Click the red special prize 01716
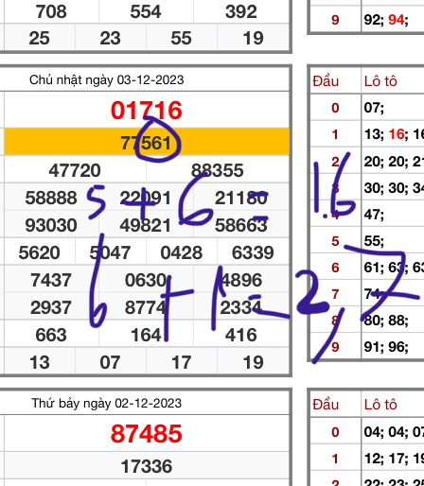The image size is (424, 486). click(147, 111)
